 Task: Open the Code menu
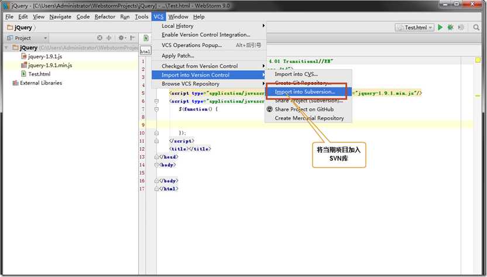[x=83, y=17]
